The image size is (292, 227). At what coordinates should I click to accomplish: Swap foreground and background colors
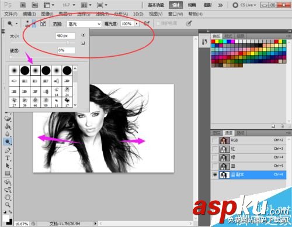tap(10, 212)
